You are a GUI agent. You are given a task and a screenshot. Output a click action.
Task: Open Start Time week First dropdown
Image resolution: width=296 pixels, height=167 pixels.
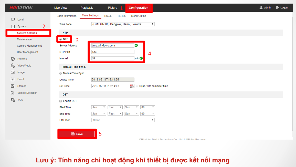click(115, 107)
